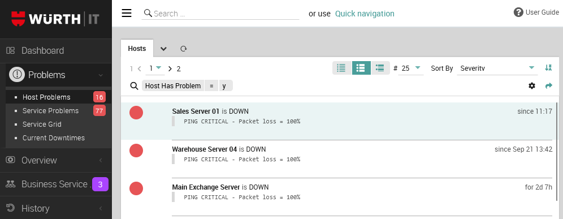Open Warehouse Server 04 host link
This screenshot has width=563, height=219.
(205, 149)
